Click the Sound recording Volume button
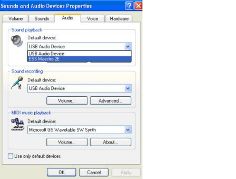The height and width of the screenshot is (179, 236). 67,100
